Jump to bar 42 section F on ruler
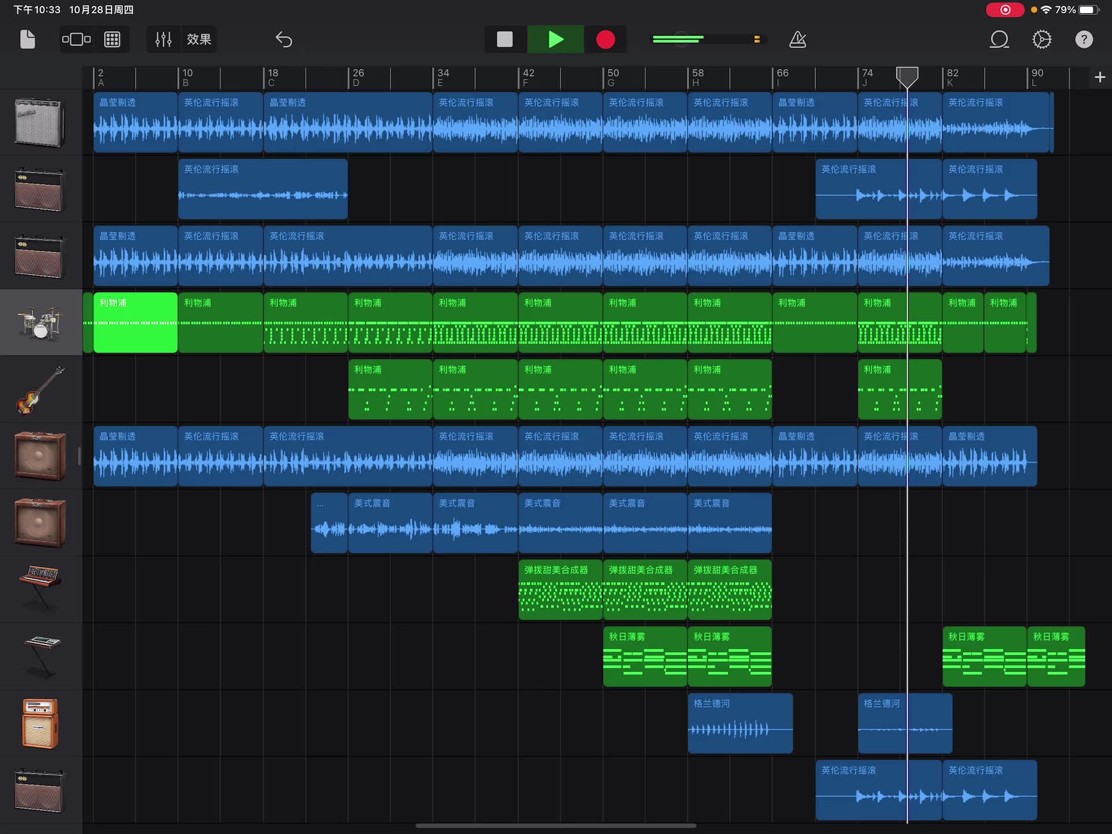This screenshot has height=834, width=1112. point(528,77)
